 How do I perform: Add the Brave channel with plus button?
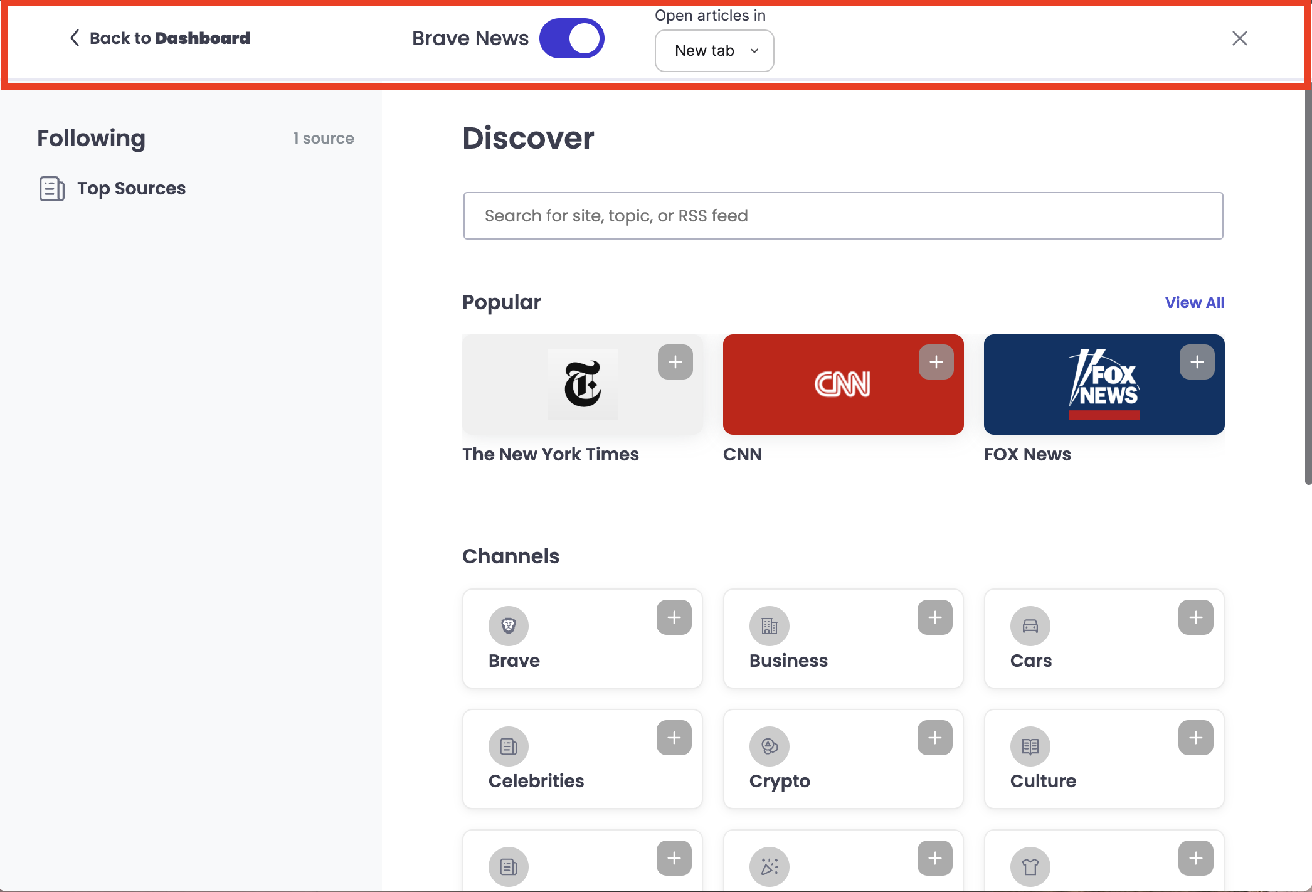tap(674, 618)
